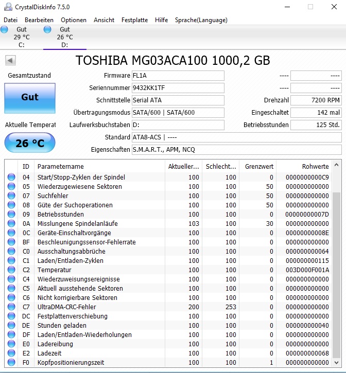
Task: Click the Schlecht... column header
Action: point(220,167)
